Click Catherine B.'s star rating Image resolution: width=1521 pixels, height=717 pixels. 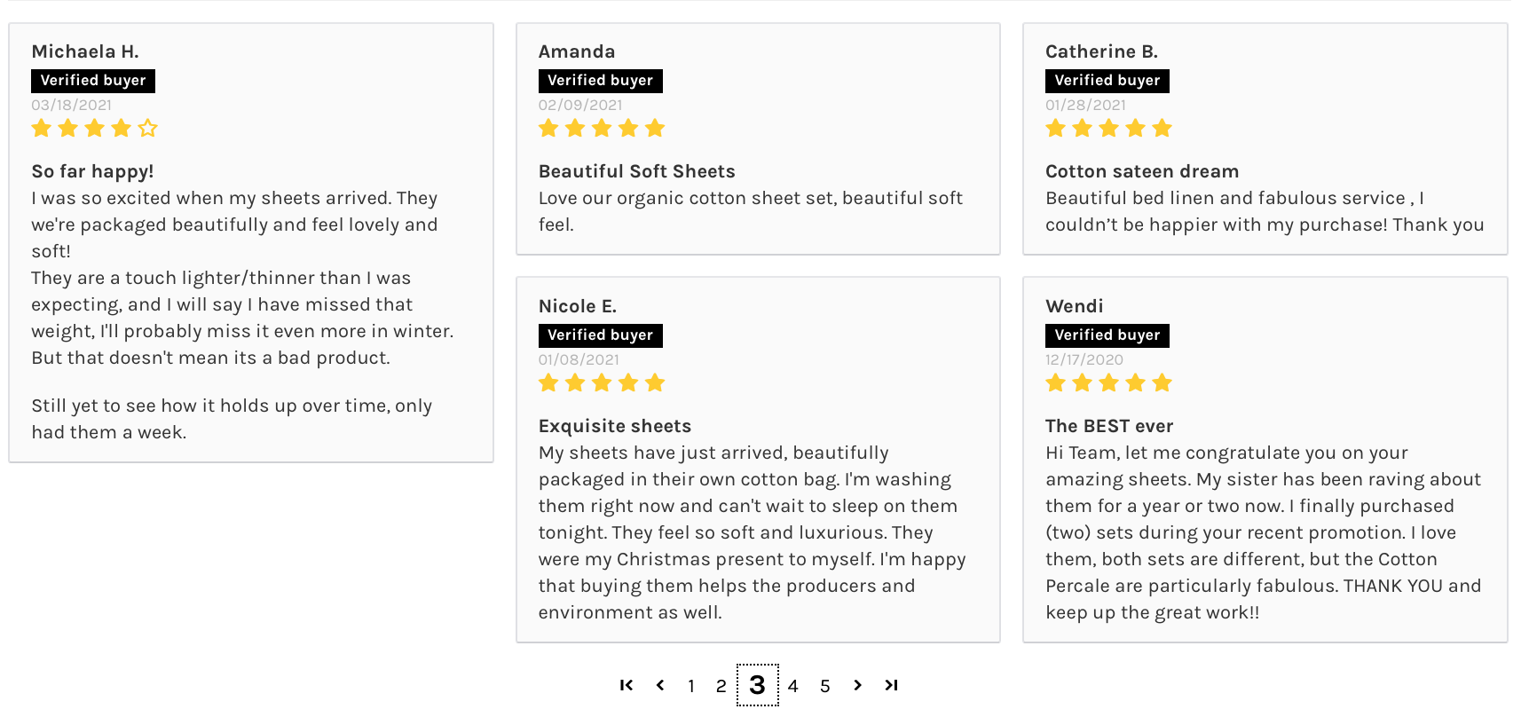[x=1108, y=129]
